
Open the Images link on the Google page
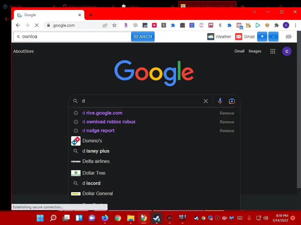(255, 51)
